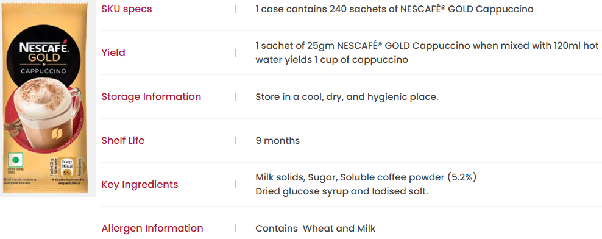Click the cool, dry, hygienic storage text

point(347,97)
